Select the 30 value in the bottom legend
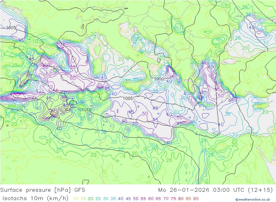Screen dimensions: 276x202 pyautogui.click(x=106, y=199)
